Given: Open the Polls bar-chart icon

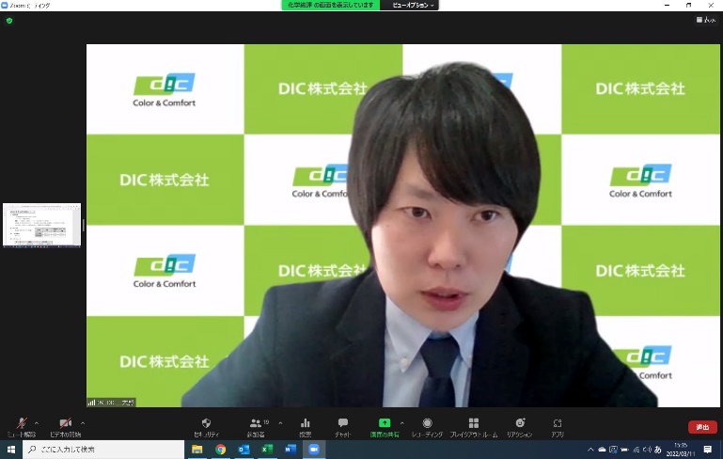Looking at the screenshot, I should 306,427.
